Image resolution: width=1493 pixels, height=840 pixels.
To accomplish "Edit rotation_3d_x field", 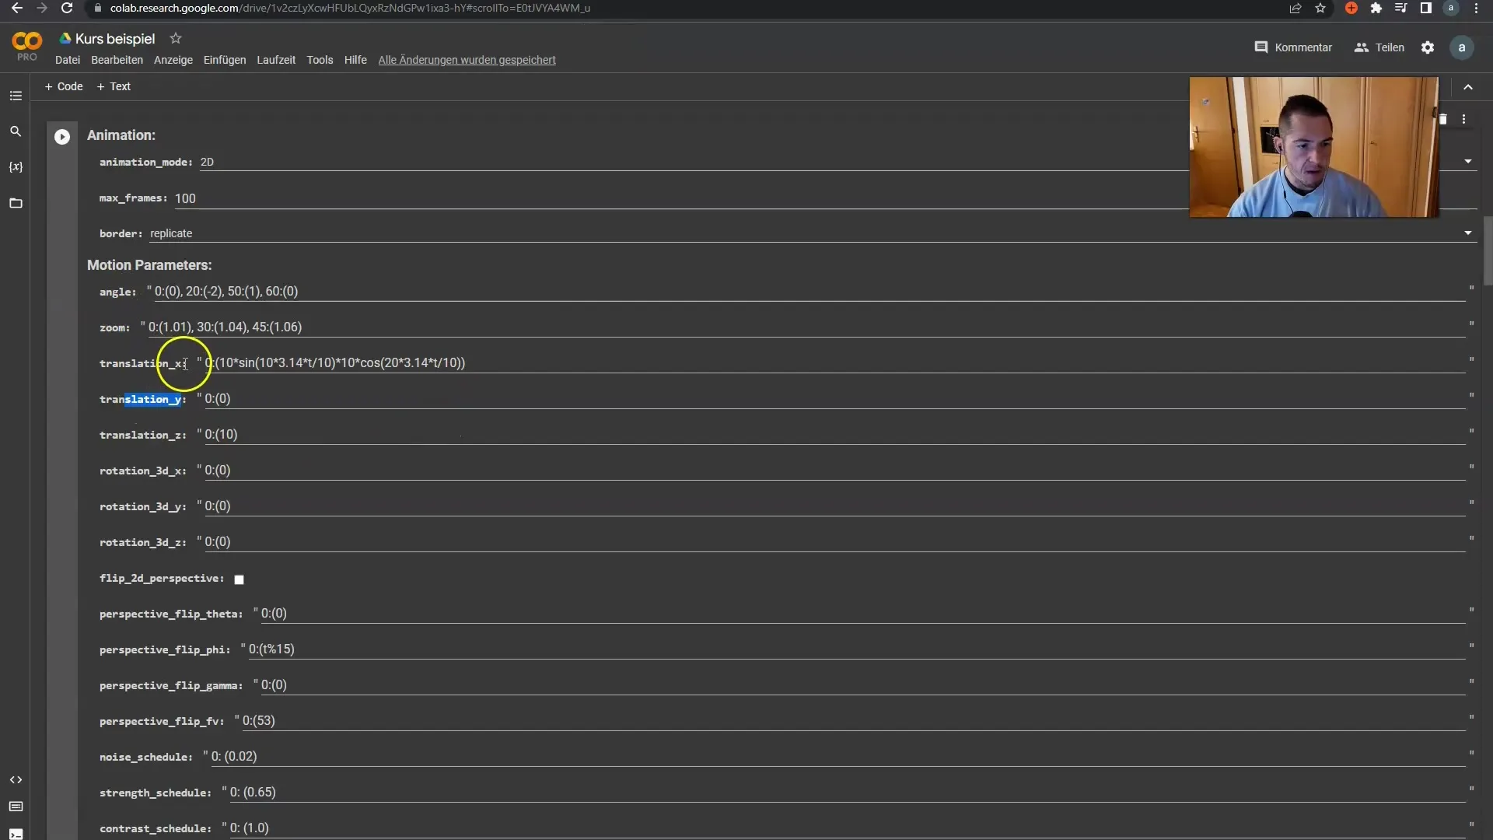I will click(x=834, y=471).
